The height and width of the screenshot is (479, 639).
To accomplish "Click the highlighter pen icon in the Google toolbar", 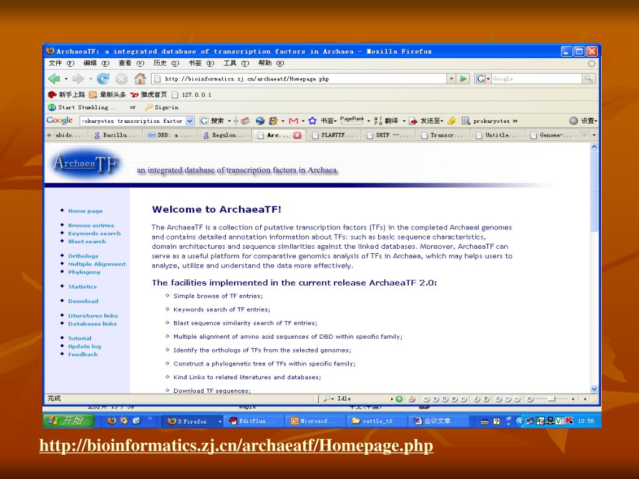I will pos(452,120).
